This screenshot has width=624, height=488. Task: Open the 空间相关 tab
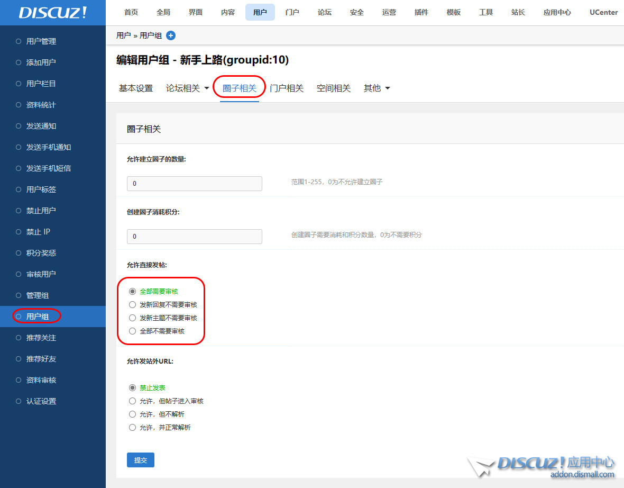(x=334, y=88)
